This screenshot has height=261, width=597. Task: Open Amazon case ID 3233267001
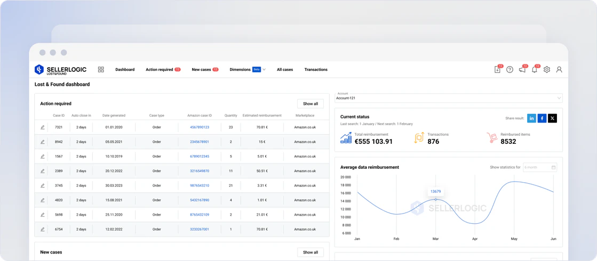coord(200,229)
